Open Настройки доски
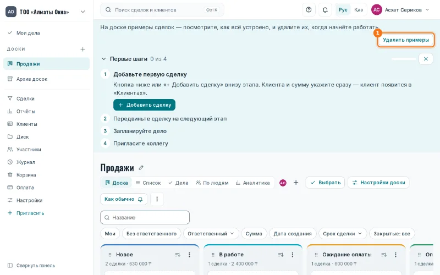 pyautogui.click(x=378, y=183)
